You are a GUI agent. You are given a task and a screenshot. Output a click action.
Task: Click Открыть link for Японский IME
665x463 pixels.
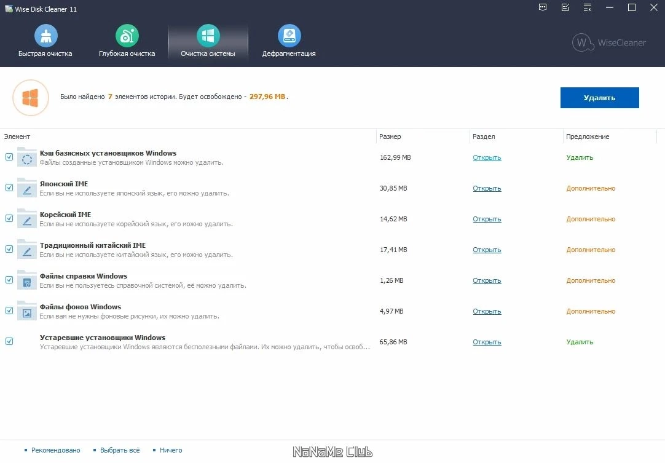pyautogui.click(x=487, y=188)
